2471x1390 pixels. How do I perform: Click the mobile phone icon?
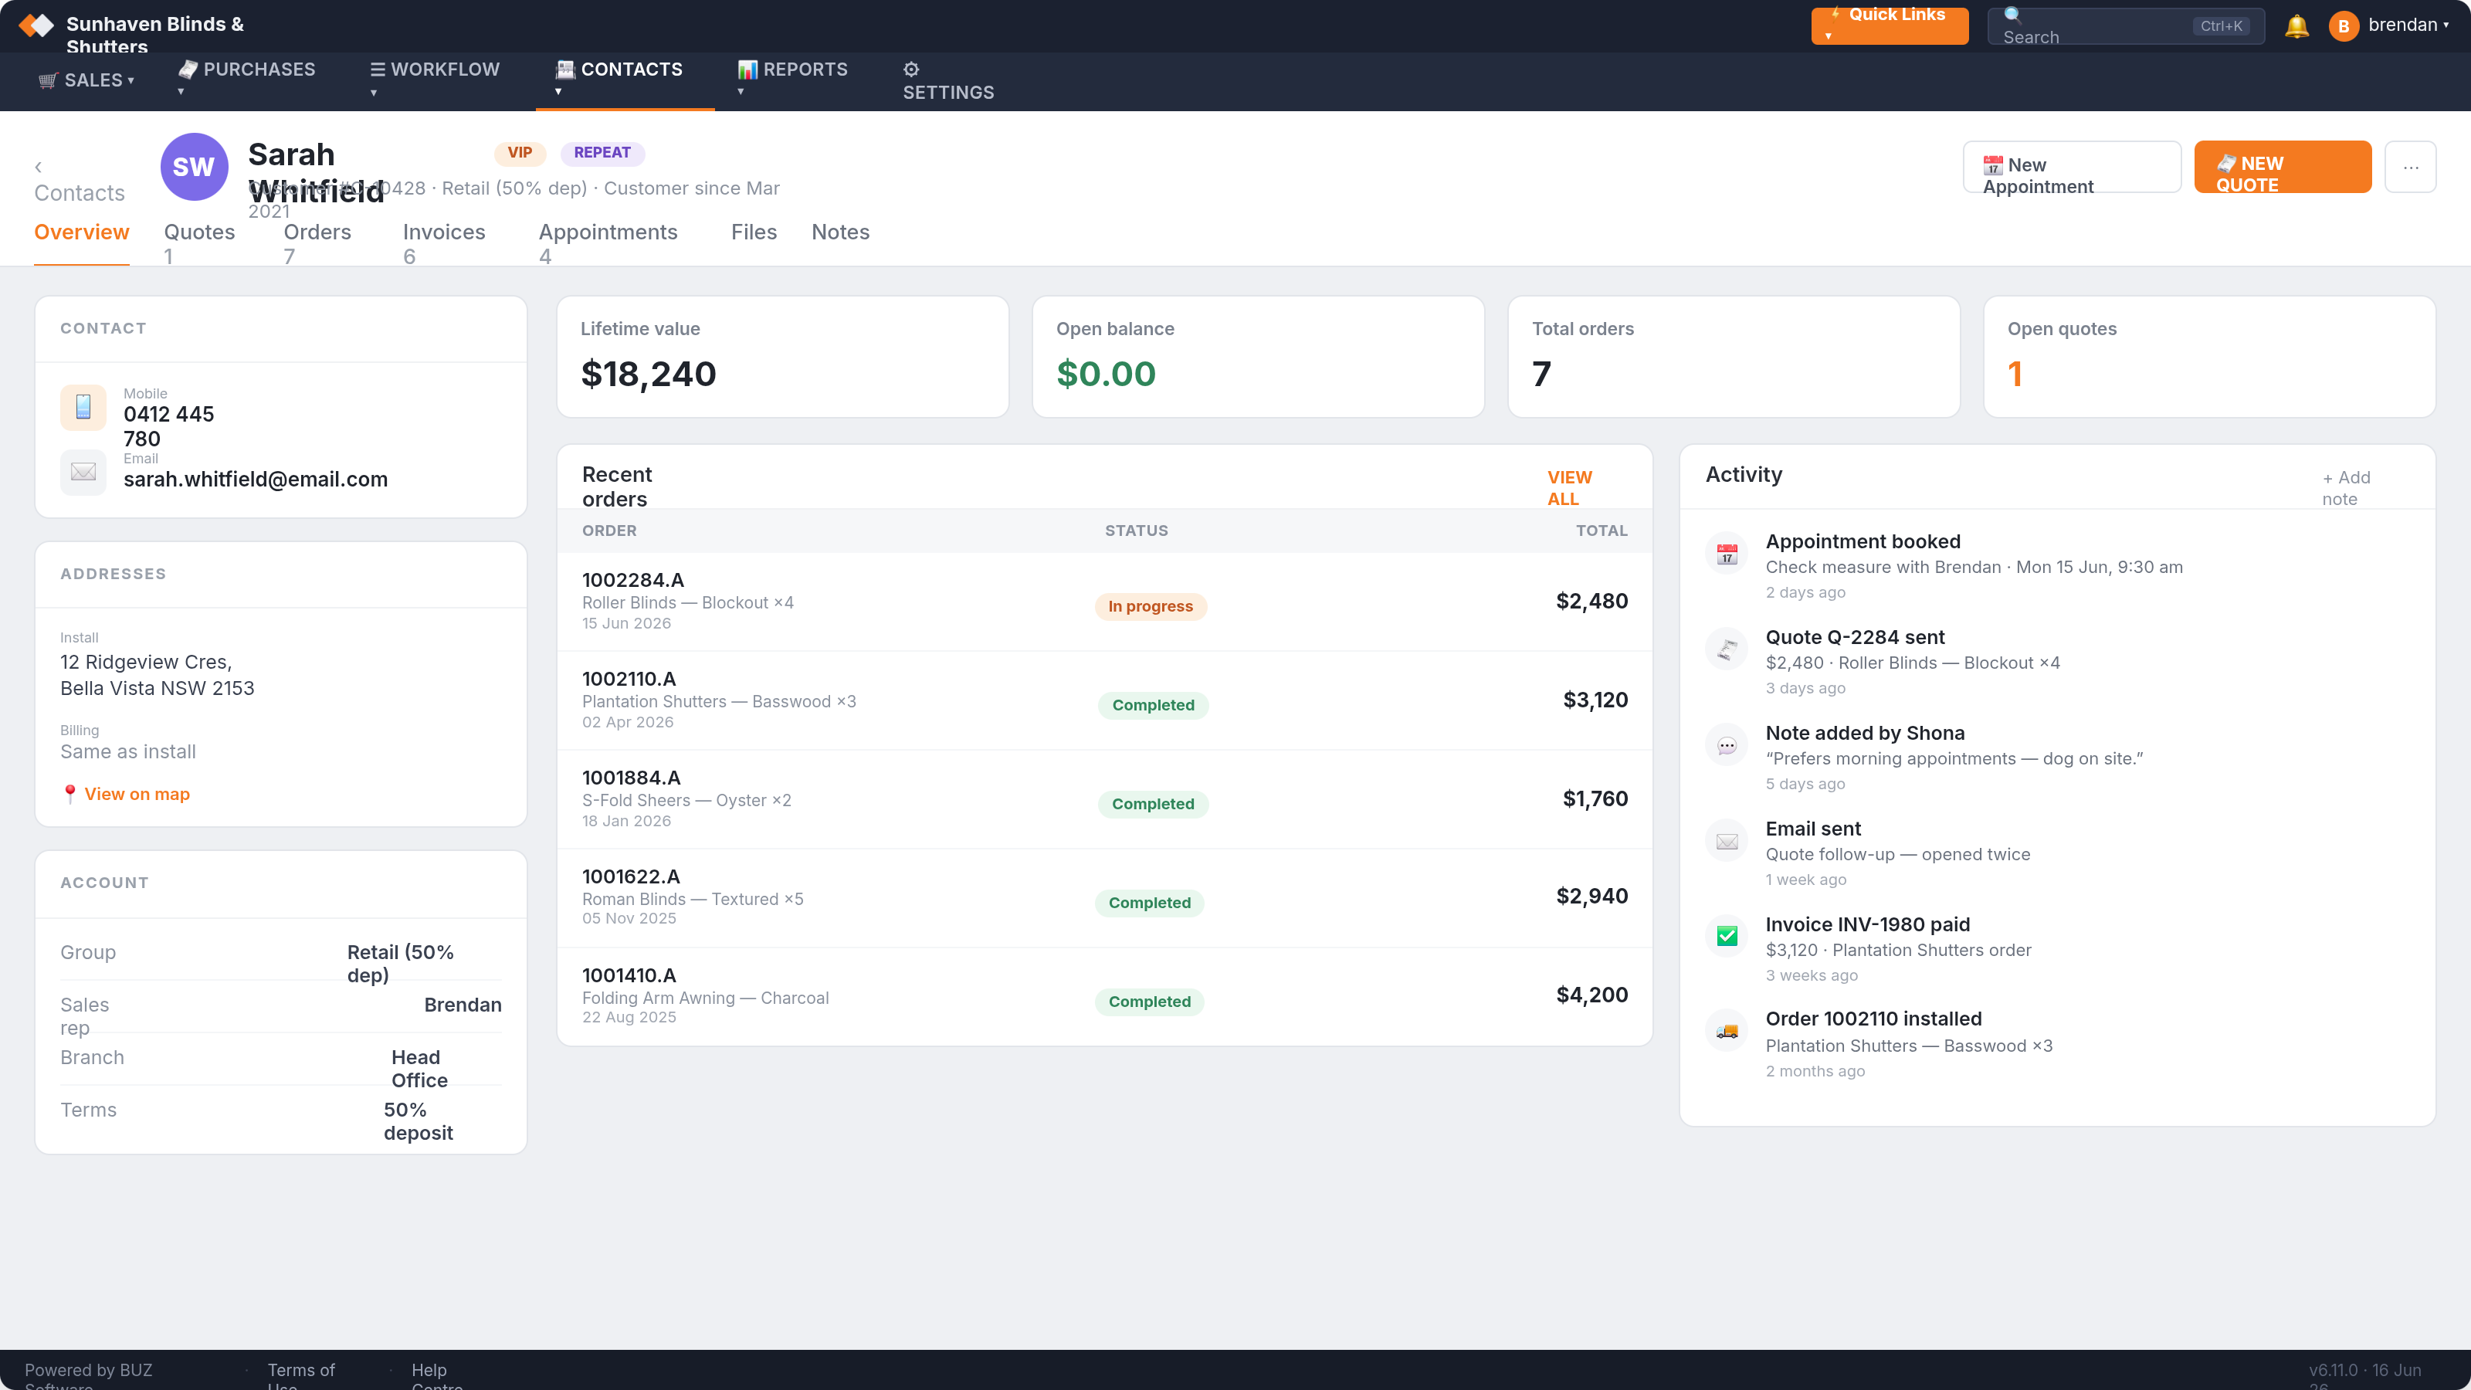(83, 407)
